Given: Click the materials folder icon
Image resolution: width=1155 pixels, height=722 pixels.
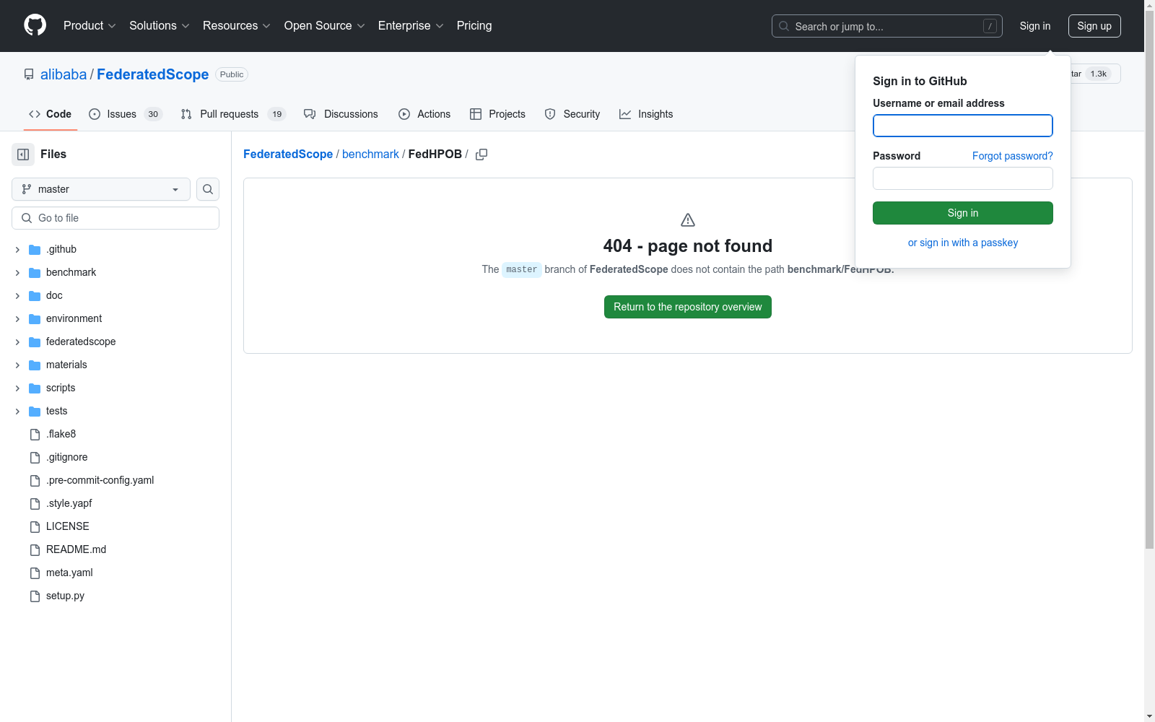Looking at the screenshot, I should pyautogui.click(x=35, y=365).
